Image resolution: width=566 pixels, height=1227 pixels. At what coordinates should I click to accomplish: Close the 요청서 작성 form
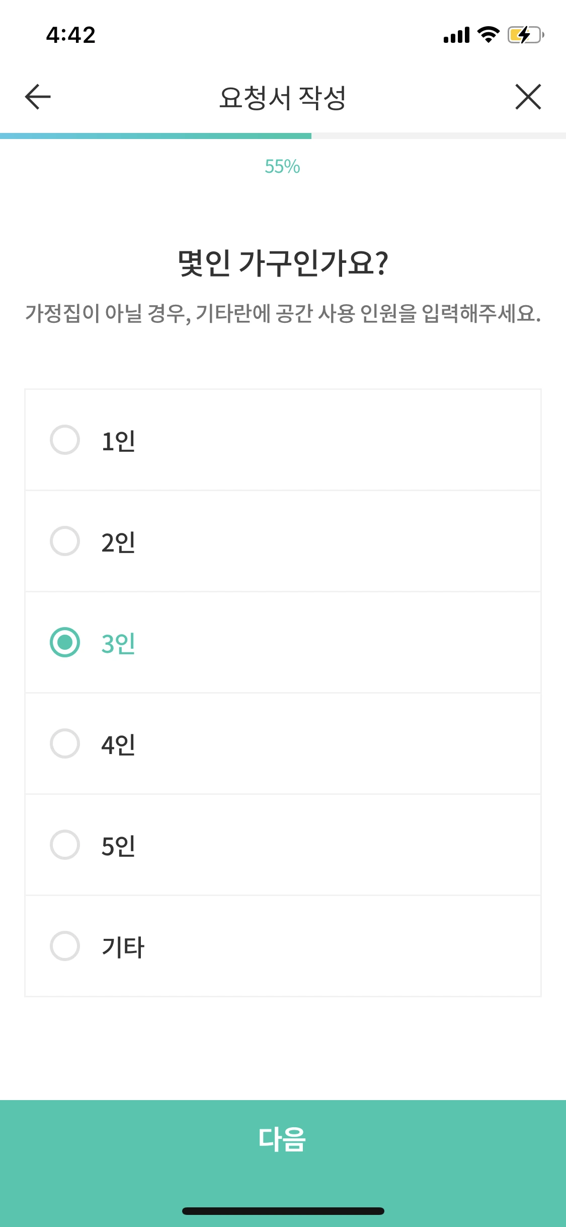tap(528, 97)
